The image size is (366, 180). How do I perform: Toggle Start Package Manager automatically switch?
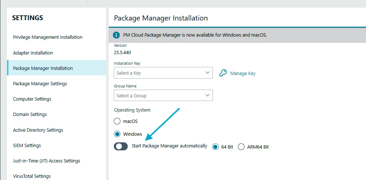point(121,146)
